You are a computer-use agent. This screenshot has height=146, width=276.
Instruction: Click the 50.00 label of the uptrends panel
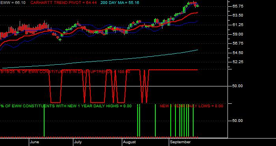pyautogui.click(x=238, y=86)
